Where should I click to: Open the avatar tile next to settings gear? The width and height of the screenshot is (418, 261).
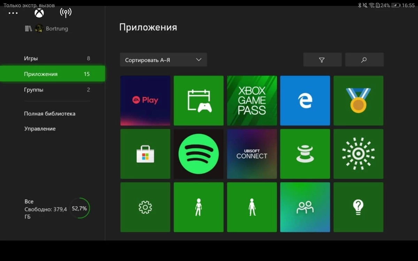(x=199, y=207)
